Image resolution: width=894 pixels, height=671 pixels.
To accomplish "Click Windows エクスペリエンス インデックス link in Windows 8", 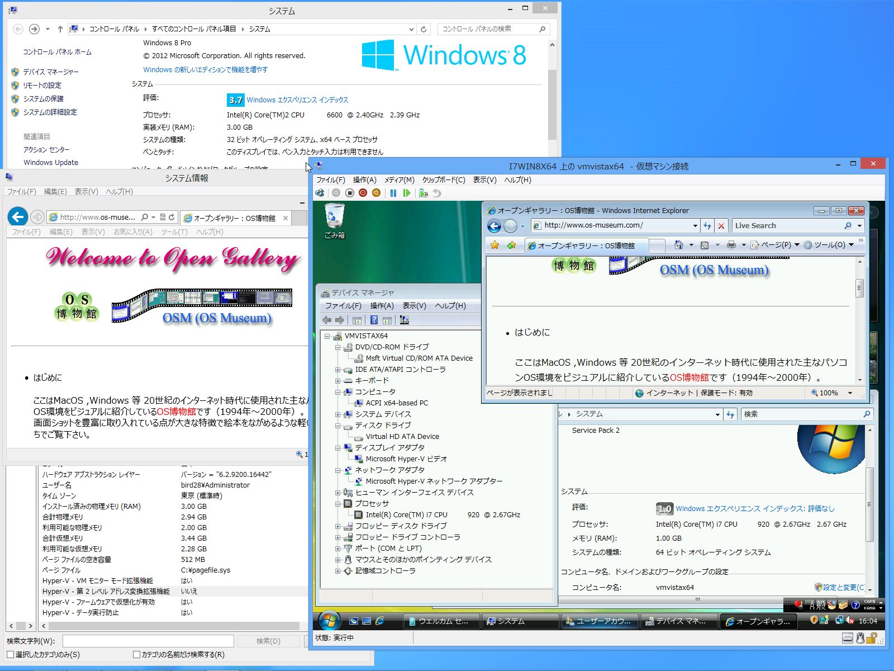I will click(297, 100).
